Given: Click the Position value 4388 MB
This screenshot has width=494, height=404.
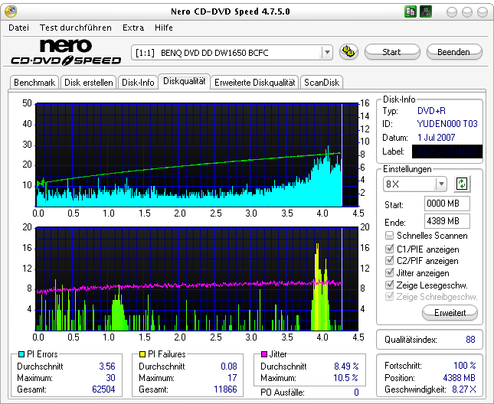Looking at the screenshot, I should click(x=459, y=377).
